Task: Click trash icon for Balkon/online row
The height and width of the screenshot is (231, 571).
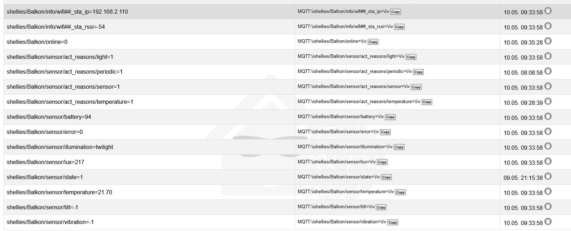Action: 548,41
